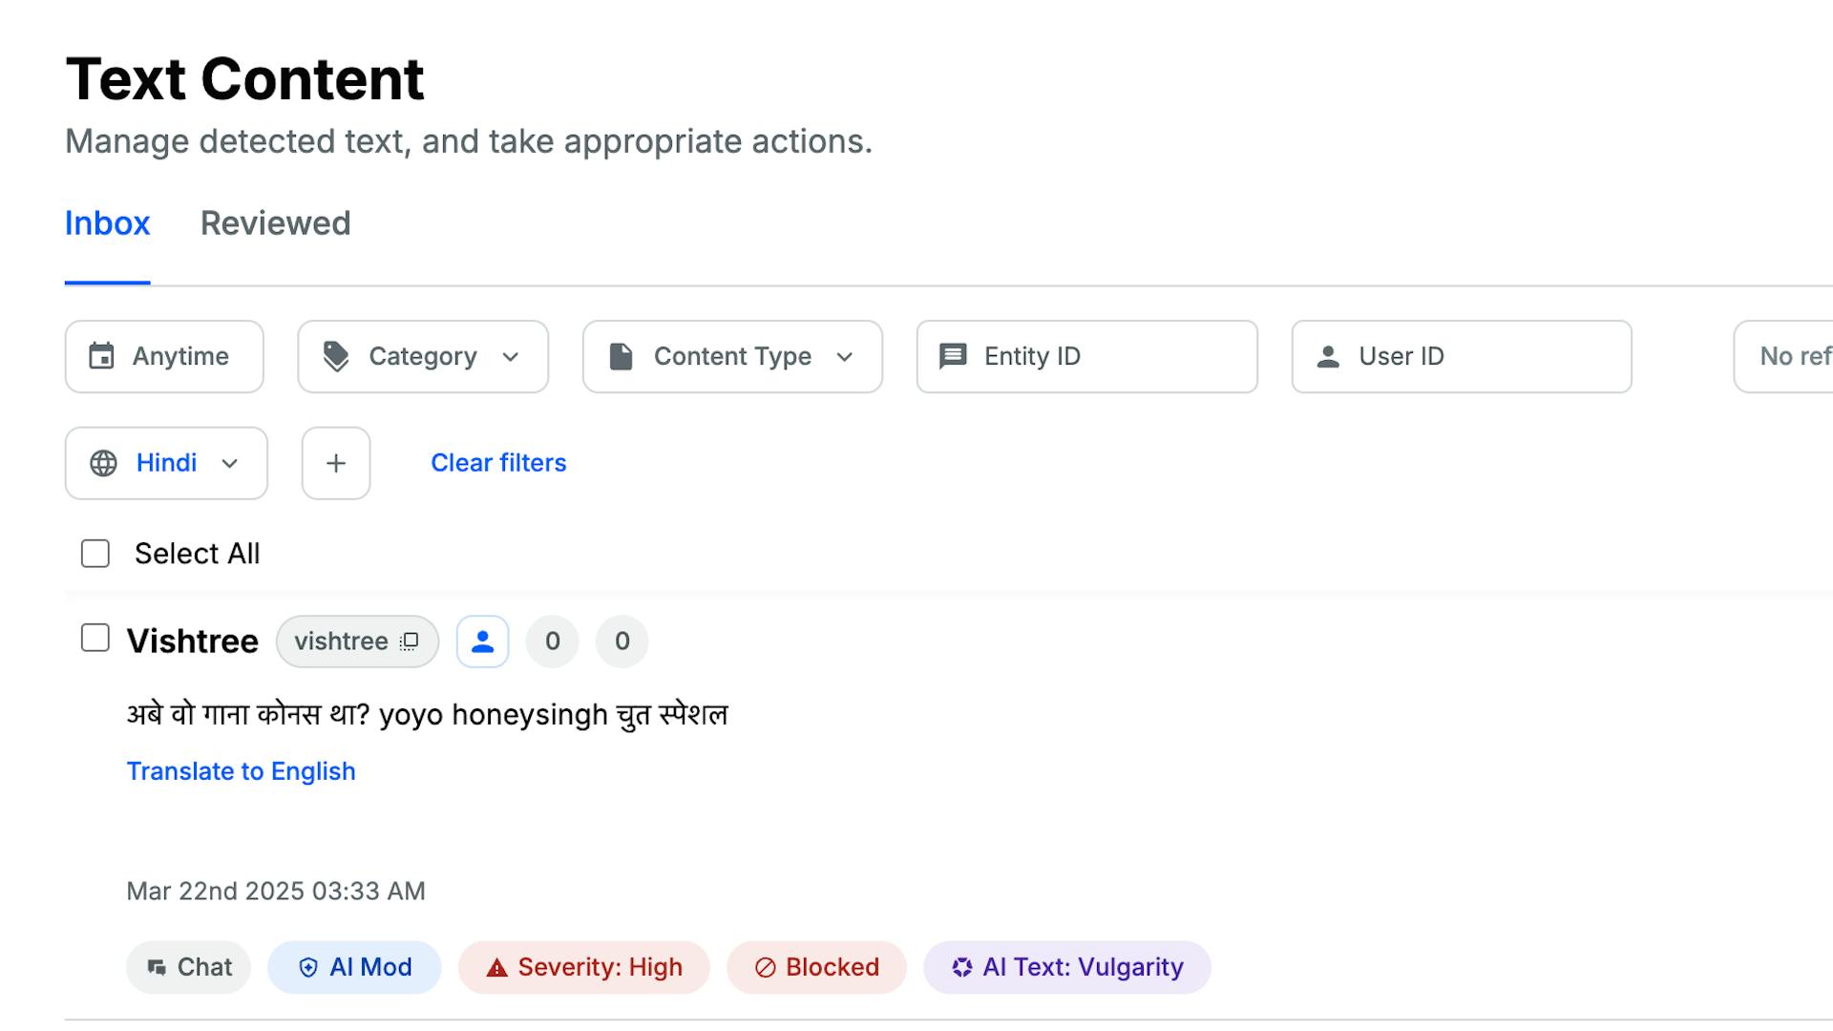The image size is (1833, 1031).
Task: Click the tag icon on Category filter
Action: tap(336, 356)
